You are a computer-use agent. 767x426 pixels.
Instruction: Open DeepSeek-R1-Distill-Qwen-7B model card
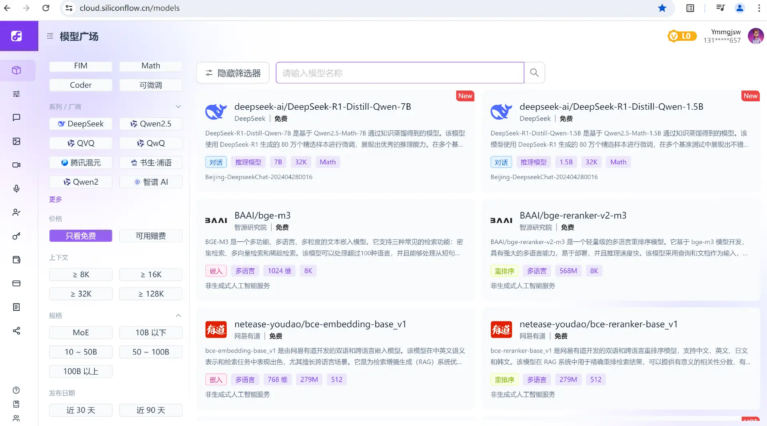(335, 141)
